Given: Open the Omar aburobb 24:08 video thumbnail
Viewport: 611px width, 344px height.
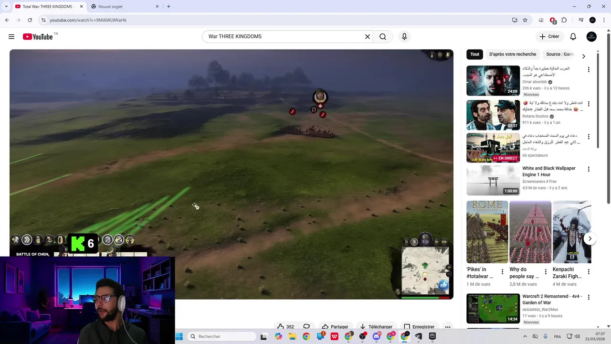Looking at the screenshot, I should (x=493, y=81).
